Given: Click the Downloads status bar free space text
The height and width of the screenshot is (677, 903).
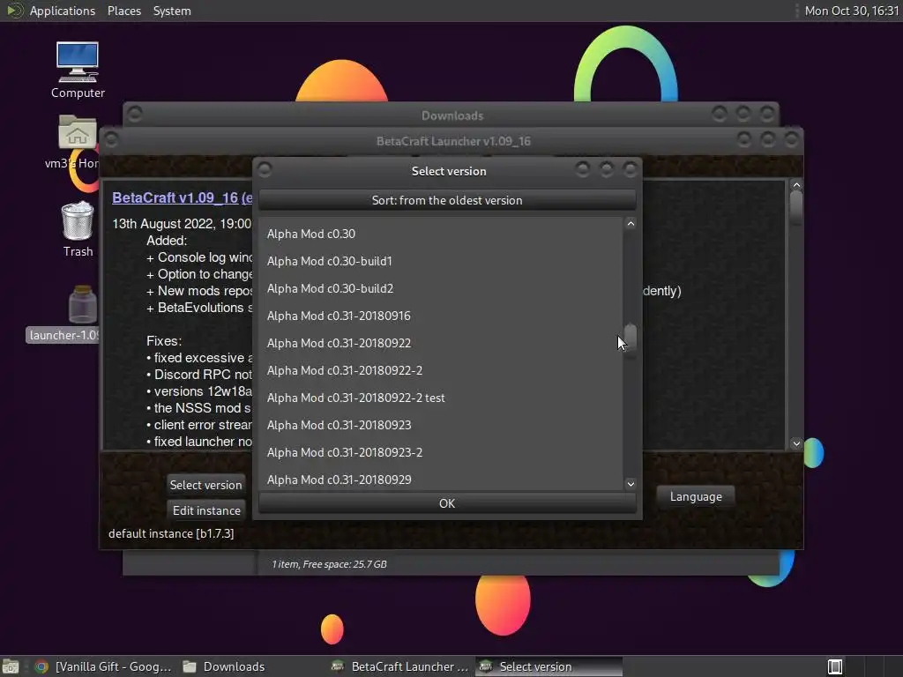Looking at the screenshot, I should (x=329, y=564).
